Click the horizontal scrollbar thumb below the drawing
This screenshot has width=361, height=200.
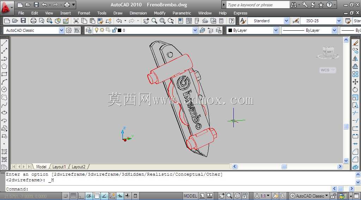coord(284,166)
